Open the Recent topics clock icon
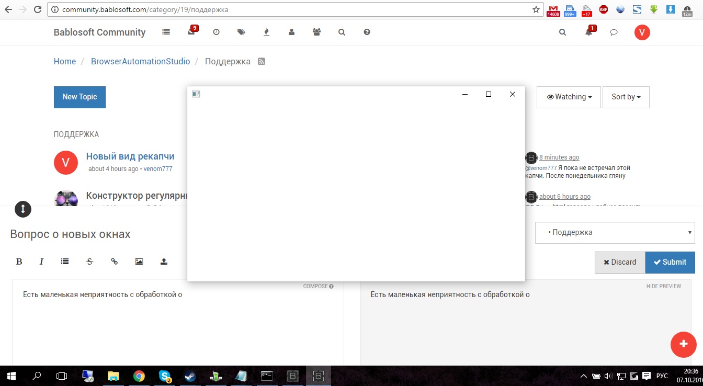This screenshot has width=703, height=386. [216, 32]
